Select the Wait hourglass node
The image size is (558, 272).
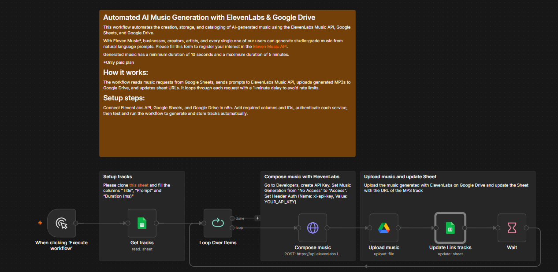(512, 228)
